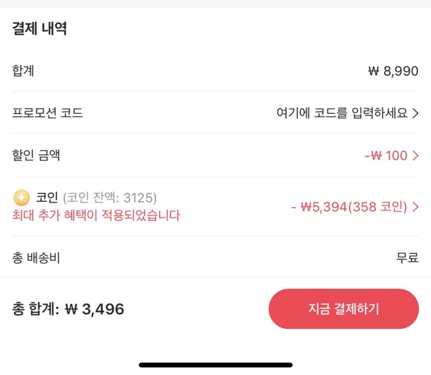Open the discount amount chevron arrow
The image size is (431, 375).
[x=416, y=155]
